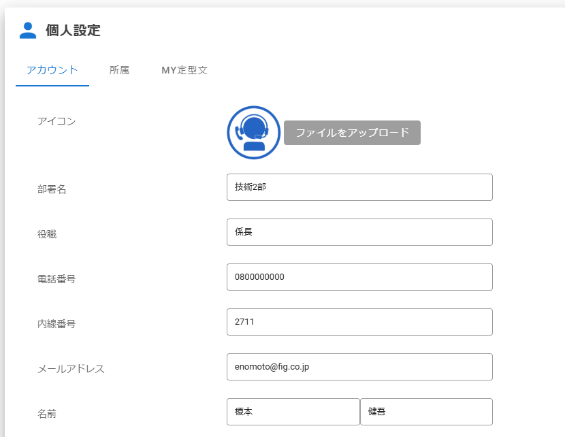
Task: Click the headset operator avatar image
Action: (x=253, y=133)
